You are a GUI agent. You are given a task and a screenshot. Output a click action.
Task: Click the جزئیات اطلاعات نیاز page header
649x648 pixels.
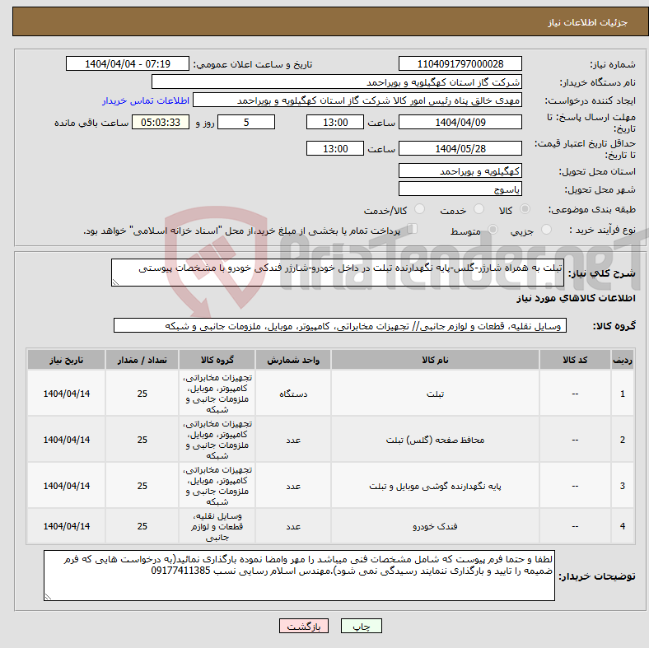(588, 22)
